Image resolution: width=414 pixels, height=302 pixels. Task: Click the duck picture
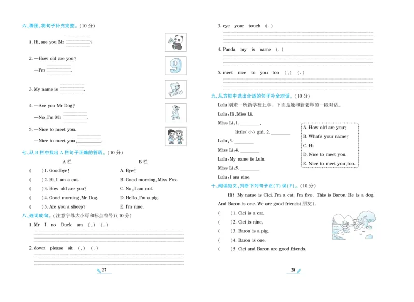[175, 113]
